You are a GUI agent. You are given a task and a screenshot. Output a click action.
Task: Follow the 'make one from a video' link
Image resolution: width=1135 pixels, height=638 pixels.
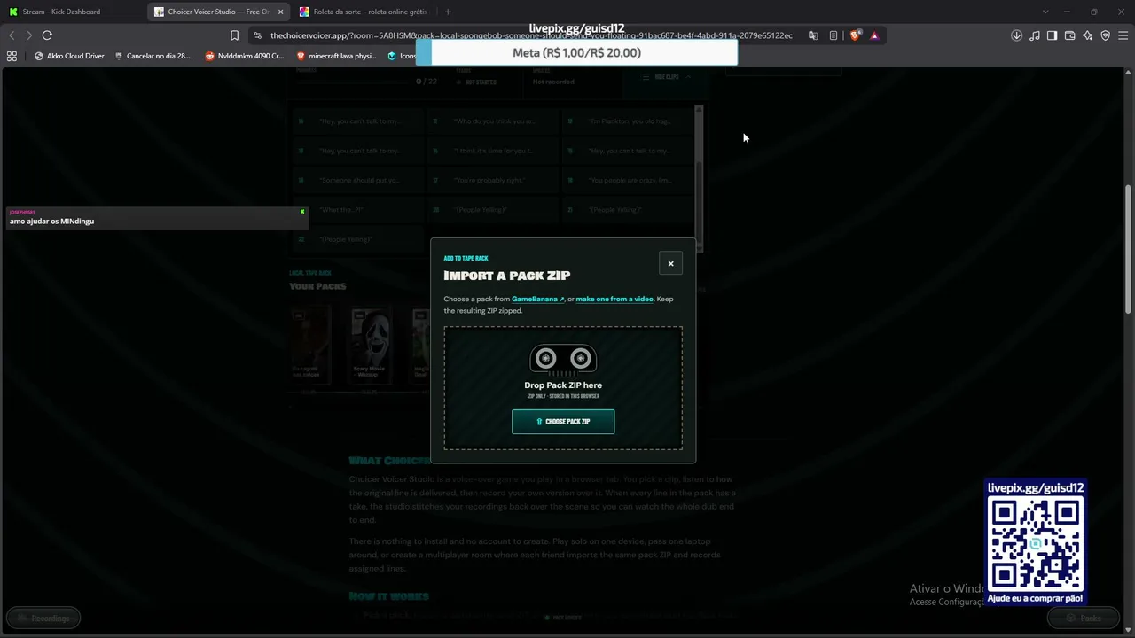pyautogui.click(x=614, y=299)
